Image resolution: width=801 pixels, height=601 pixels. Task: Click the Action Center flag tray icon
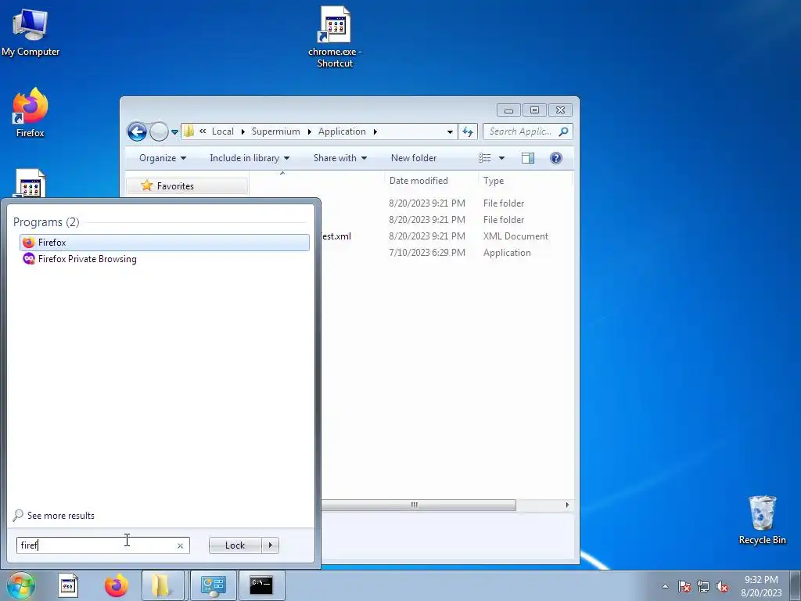pos(684,586)
